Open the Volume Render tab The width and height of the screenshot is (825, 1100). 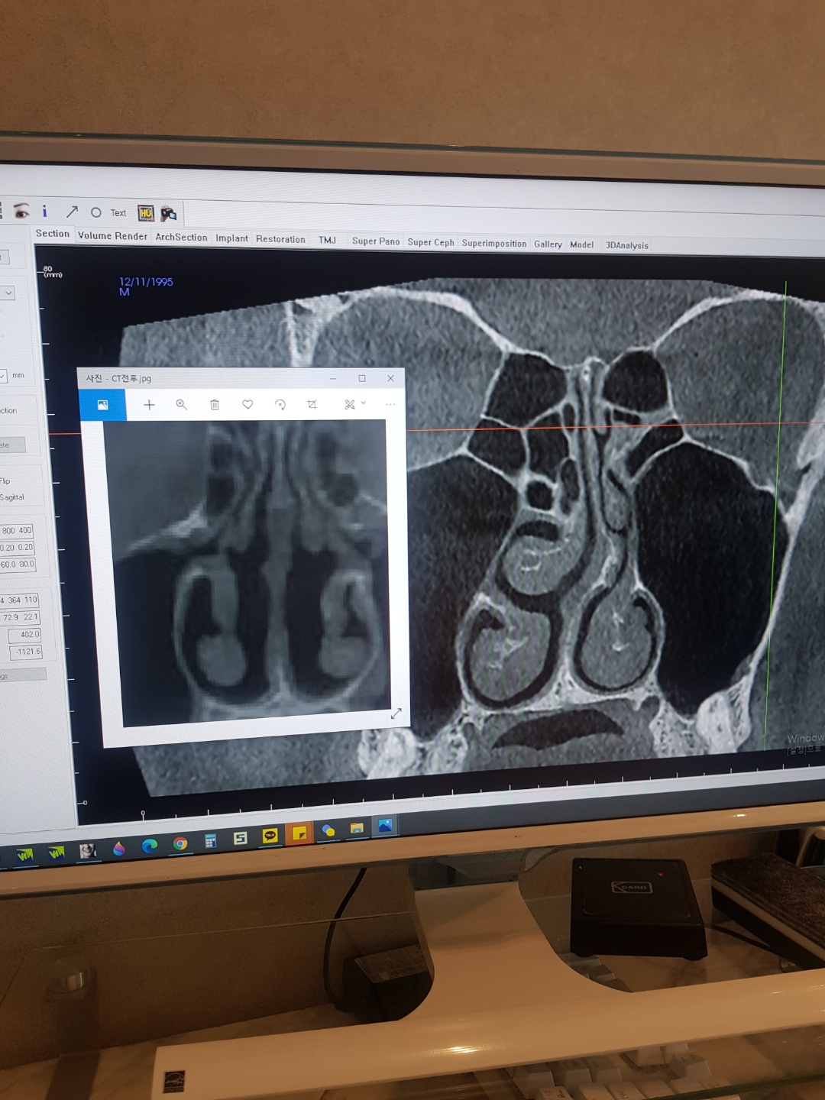tap(112, 236)
